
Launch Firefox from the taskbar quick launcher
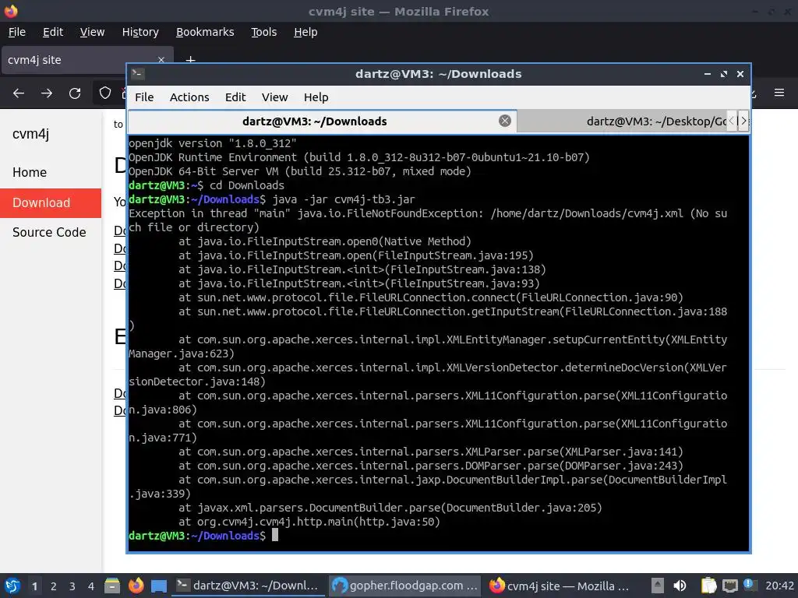[136, 586]
